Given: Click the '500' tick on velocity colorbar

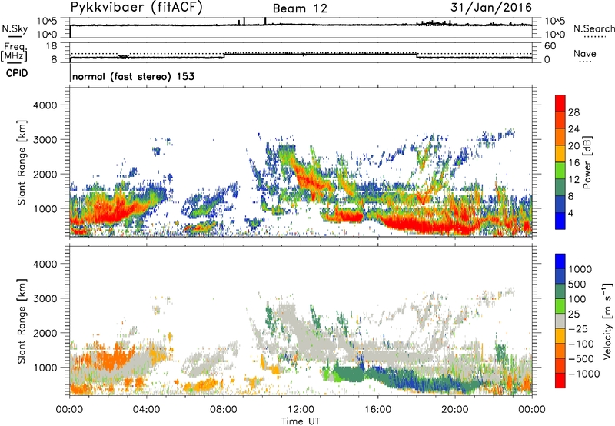Looking at the screenshot, I should point(577,284).
